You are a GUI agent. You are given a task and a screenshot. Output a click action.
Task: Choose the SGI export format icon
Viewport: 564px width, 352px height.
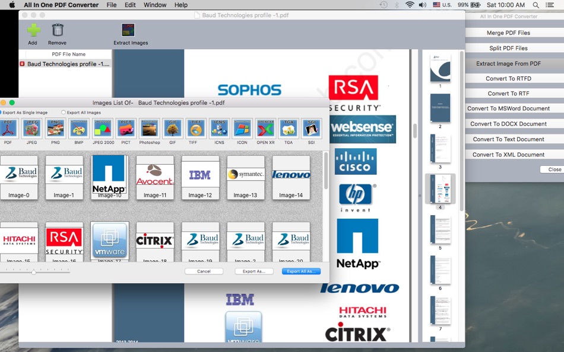click(x=312, y=129)
